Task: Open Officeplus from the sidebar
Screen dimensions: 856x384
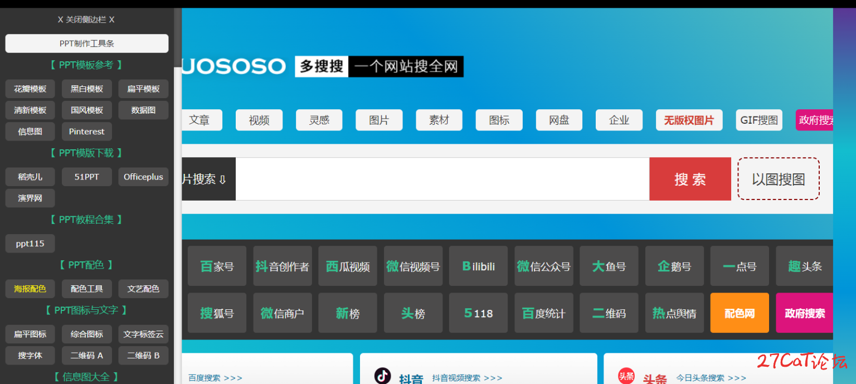Action: pos(143,177)
